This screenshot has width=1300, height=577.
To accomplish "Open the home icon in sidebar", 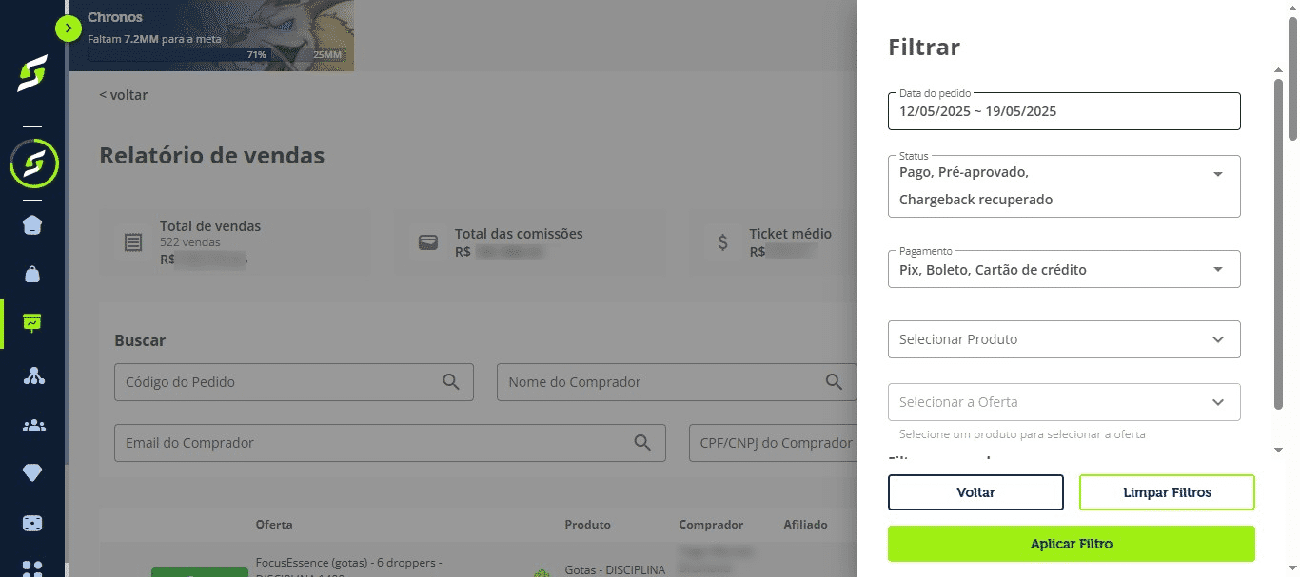I will (x=32, y=225).
